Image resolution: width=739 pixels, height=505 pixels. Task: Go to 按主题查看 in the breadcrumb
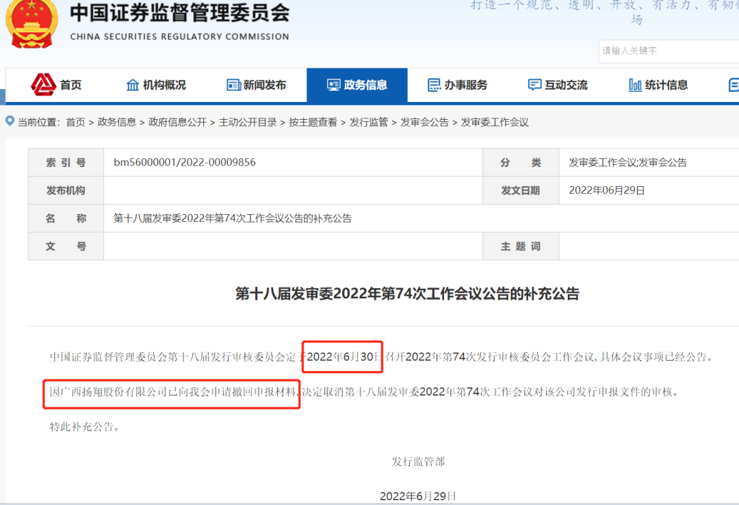click(313, 122)
